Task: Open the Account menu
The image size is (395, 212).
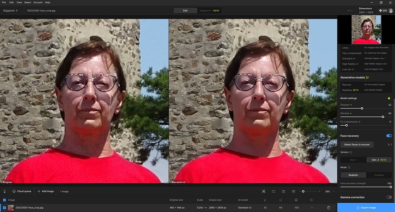Action: (38, 2)
